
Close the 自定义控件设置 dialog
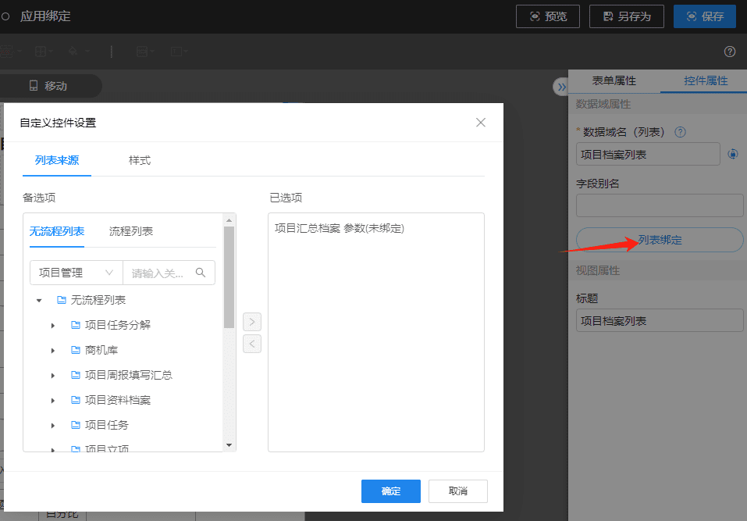481,123
